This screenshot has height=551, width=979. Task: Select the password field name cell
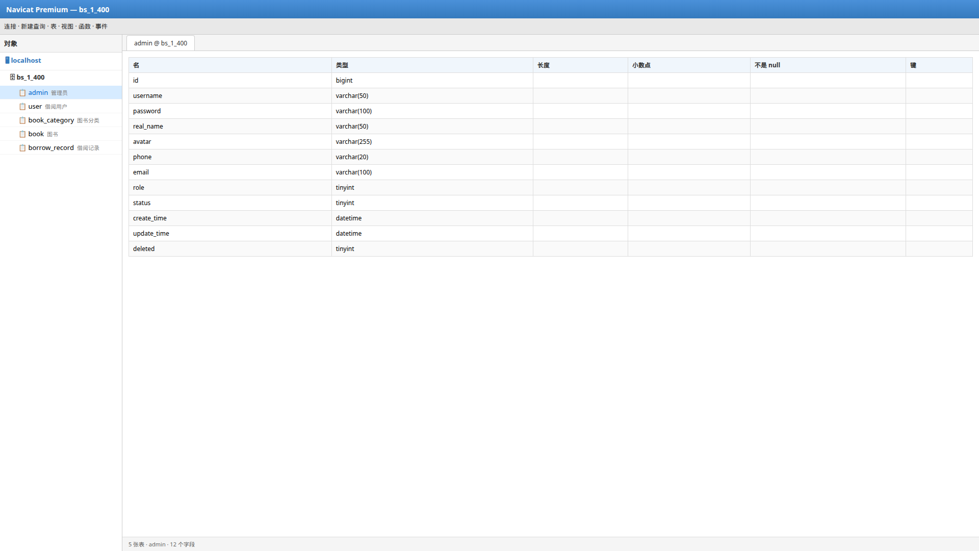(x=230, y=111)
